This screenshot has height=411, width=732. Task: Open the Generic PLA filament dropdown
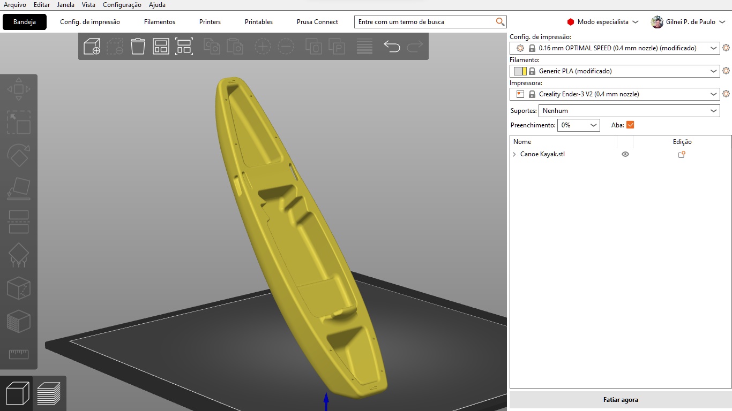click(x=615, y=71)
